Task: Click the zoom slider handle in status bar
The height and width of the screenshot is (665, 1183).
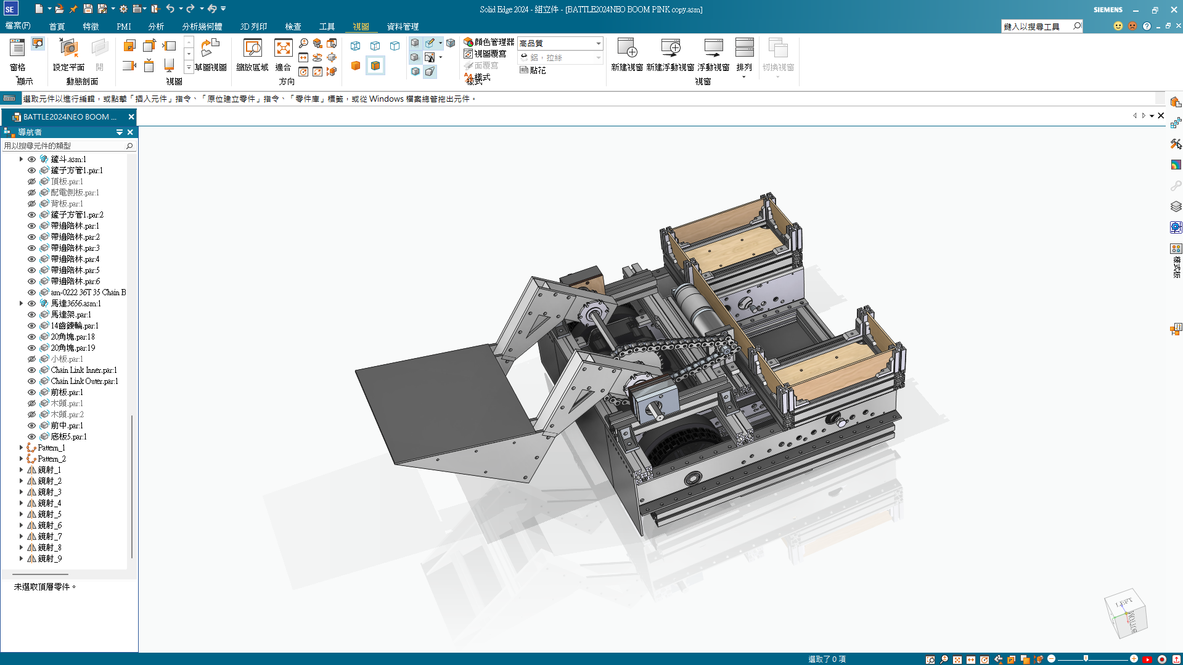Action: click(1086, 659)
